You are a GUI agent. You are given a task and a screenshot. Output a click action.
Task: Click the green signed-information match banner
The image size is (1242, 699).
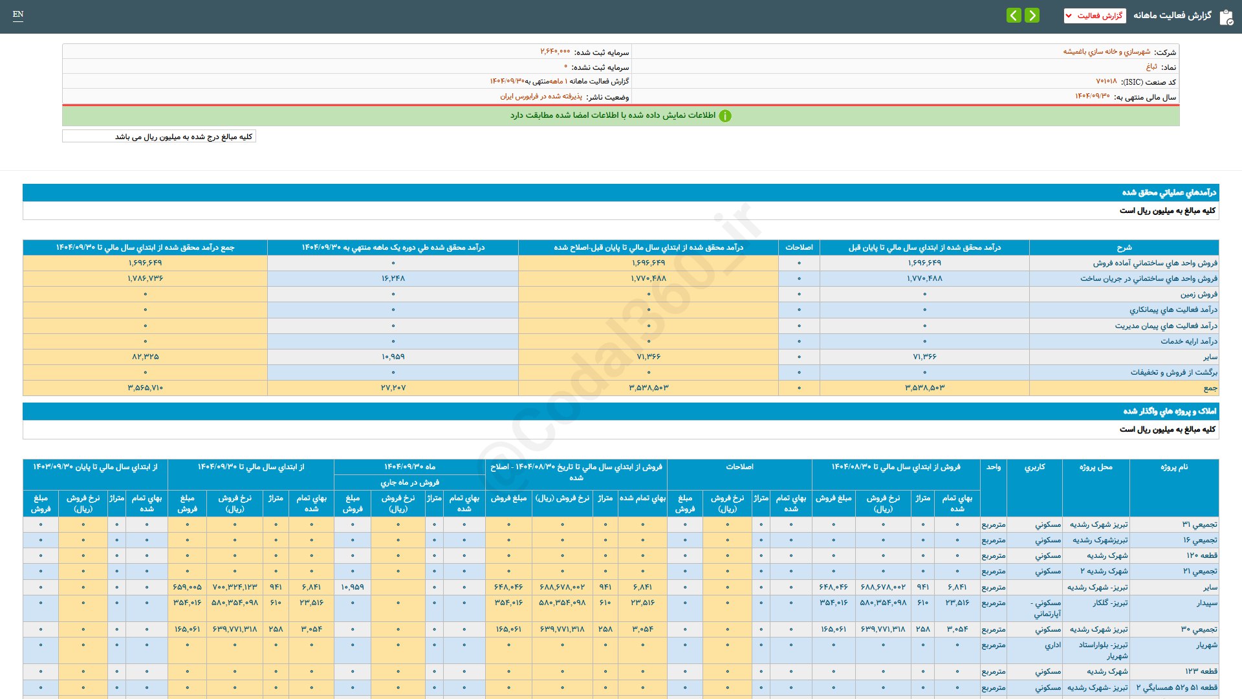612,116
